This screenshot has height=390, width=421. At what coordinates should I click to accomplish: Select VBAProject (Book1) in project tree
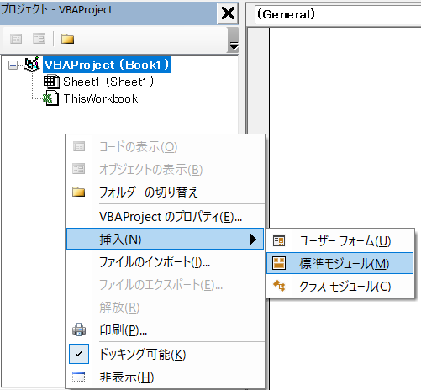click(107, 65)
